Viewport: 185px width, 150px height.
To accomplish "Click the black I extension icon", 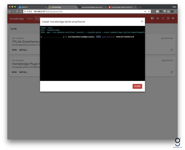I will coord(157,11).
